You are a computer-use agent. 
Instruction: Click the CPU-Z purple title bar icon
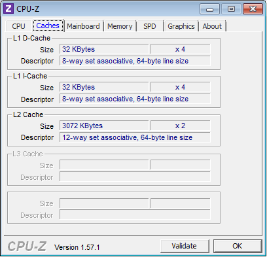[9, 9]
